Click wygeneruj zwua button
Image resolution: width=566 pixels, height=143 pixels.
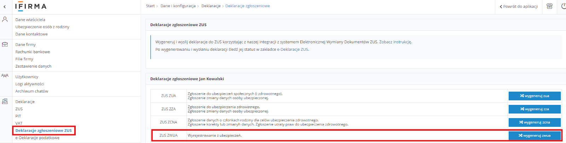(535, 136)
